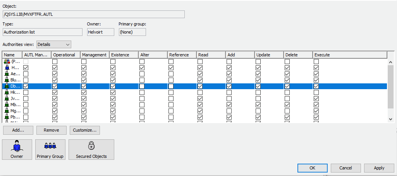Viewport: 397px width, 176px height.
Task: Select the Blu... user profile icon
Action: pyautogui.click(x=7, y=80)
